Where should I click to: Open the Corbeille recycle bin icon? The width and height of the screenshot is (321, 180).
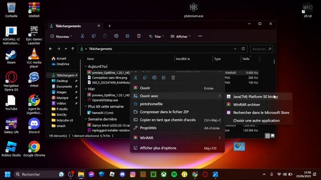click(11, 9)
